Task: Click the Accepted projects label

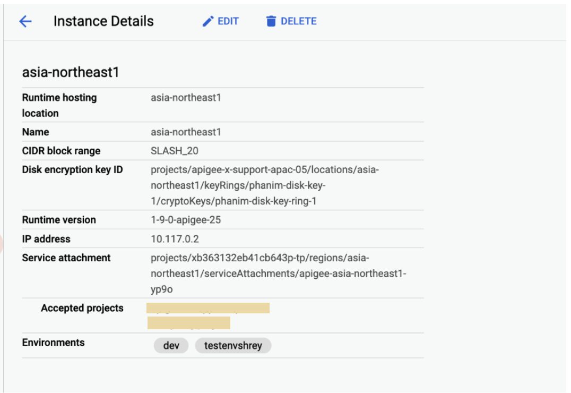Action: (82, 308)
